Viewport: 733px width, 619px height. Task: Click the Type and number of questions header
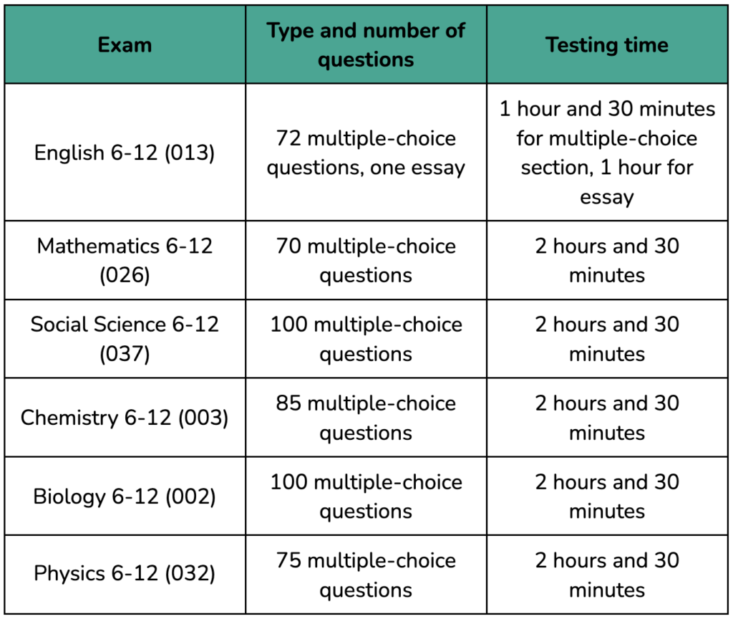[366, 45]
